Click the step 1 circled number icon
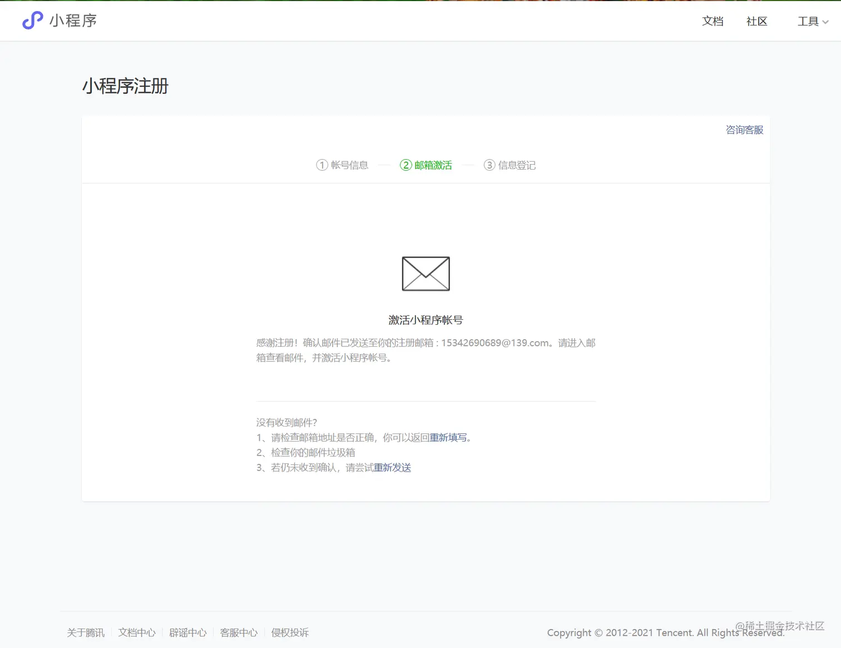 321,165
